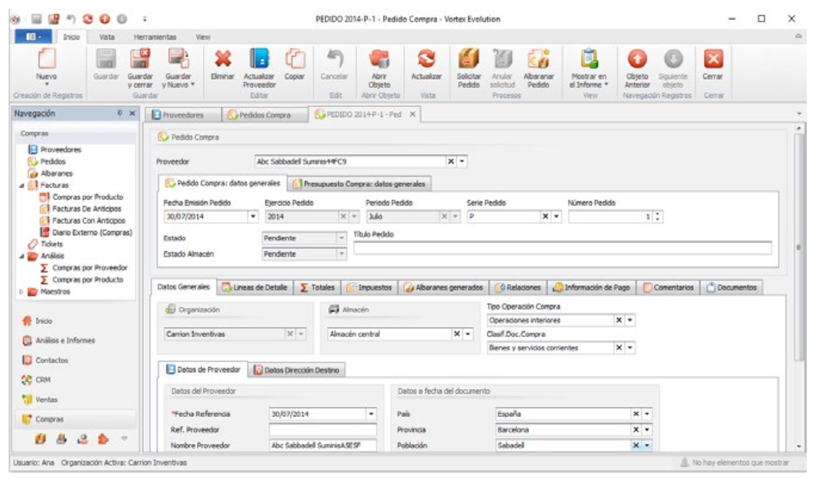This screenshot has width=813, height=479.
Task: Open País dropdown arrow
Action: click(647, 414)
